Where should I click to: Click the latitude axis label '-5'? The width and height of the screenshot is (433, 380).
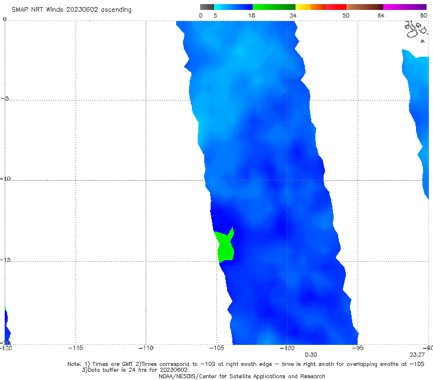click(5, 98)
